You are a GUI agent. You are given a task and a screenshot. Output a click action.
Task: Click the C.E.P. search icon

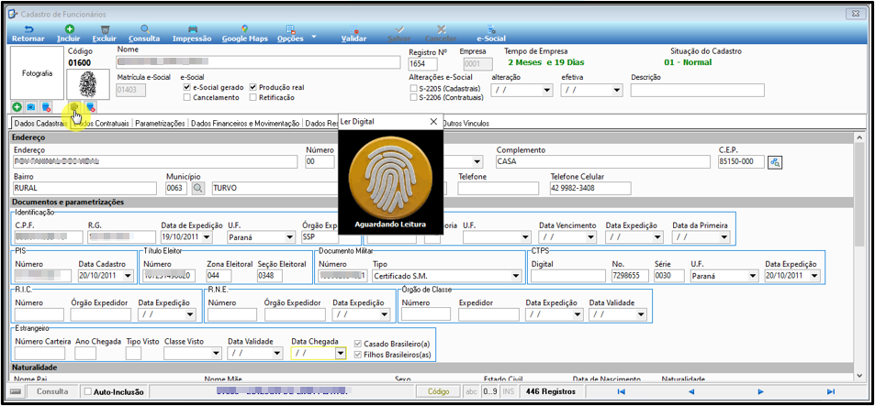pos(775,162)
